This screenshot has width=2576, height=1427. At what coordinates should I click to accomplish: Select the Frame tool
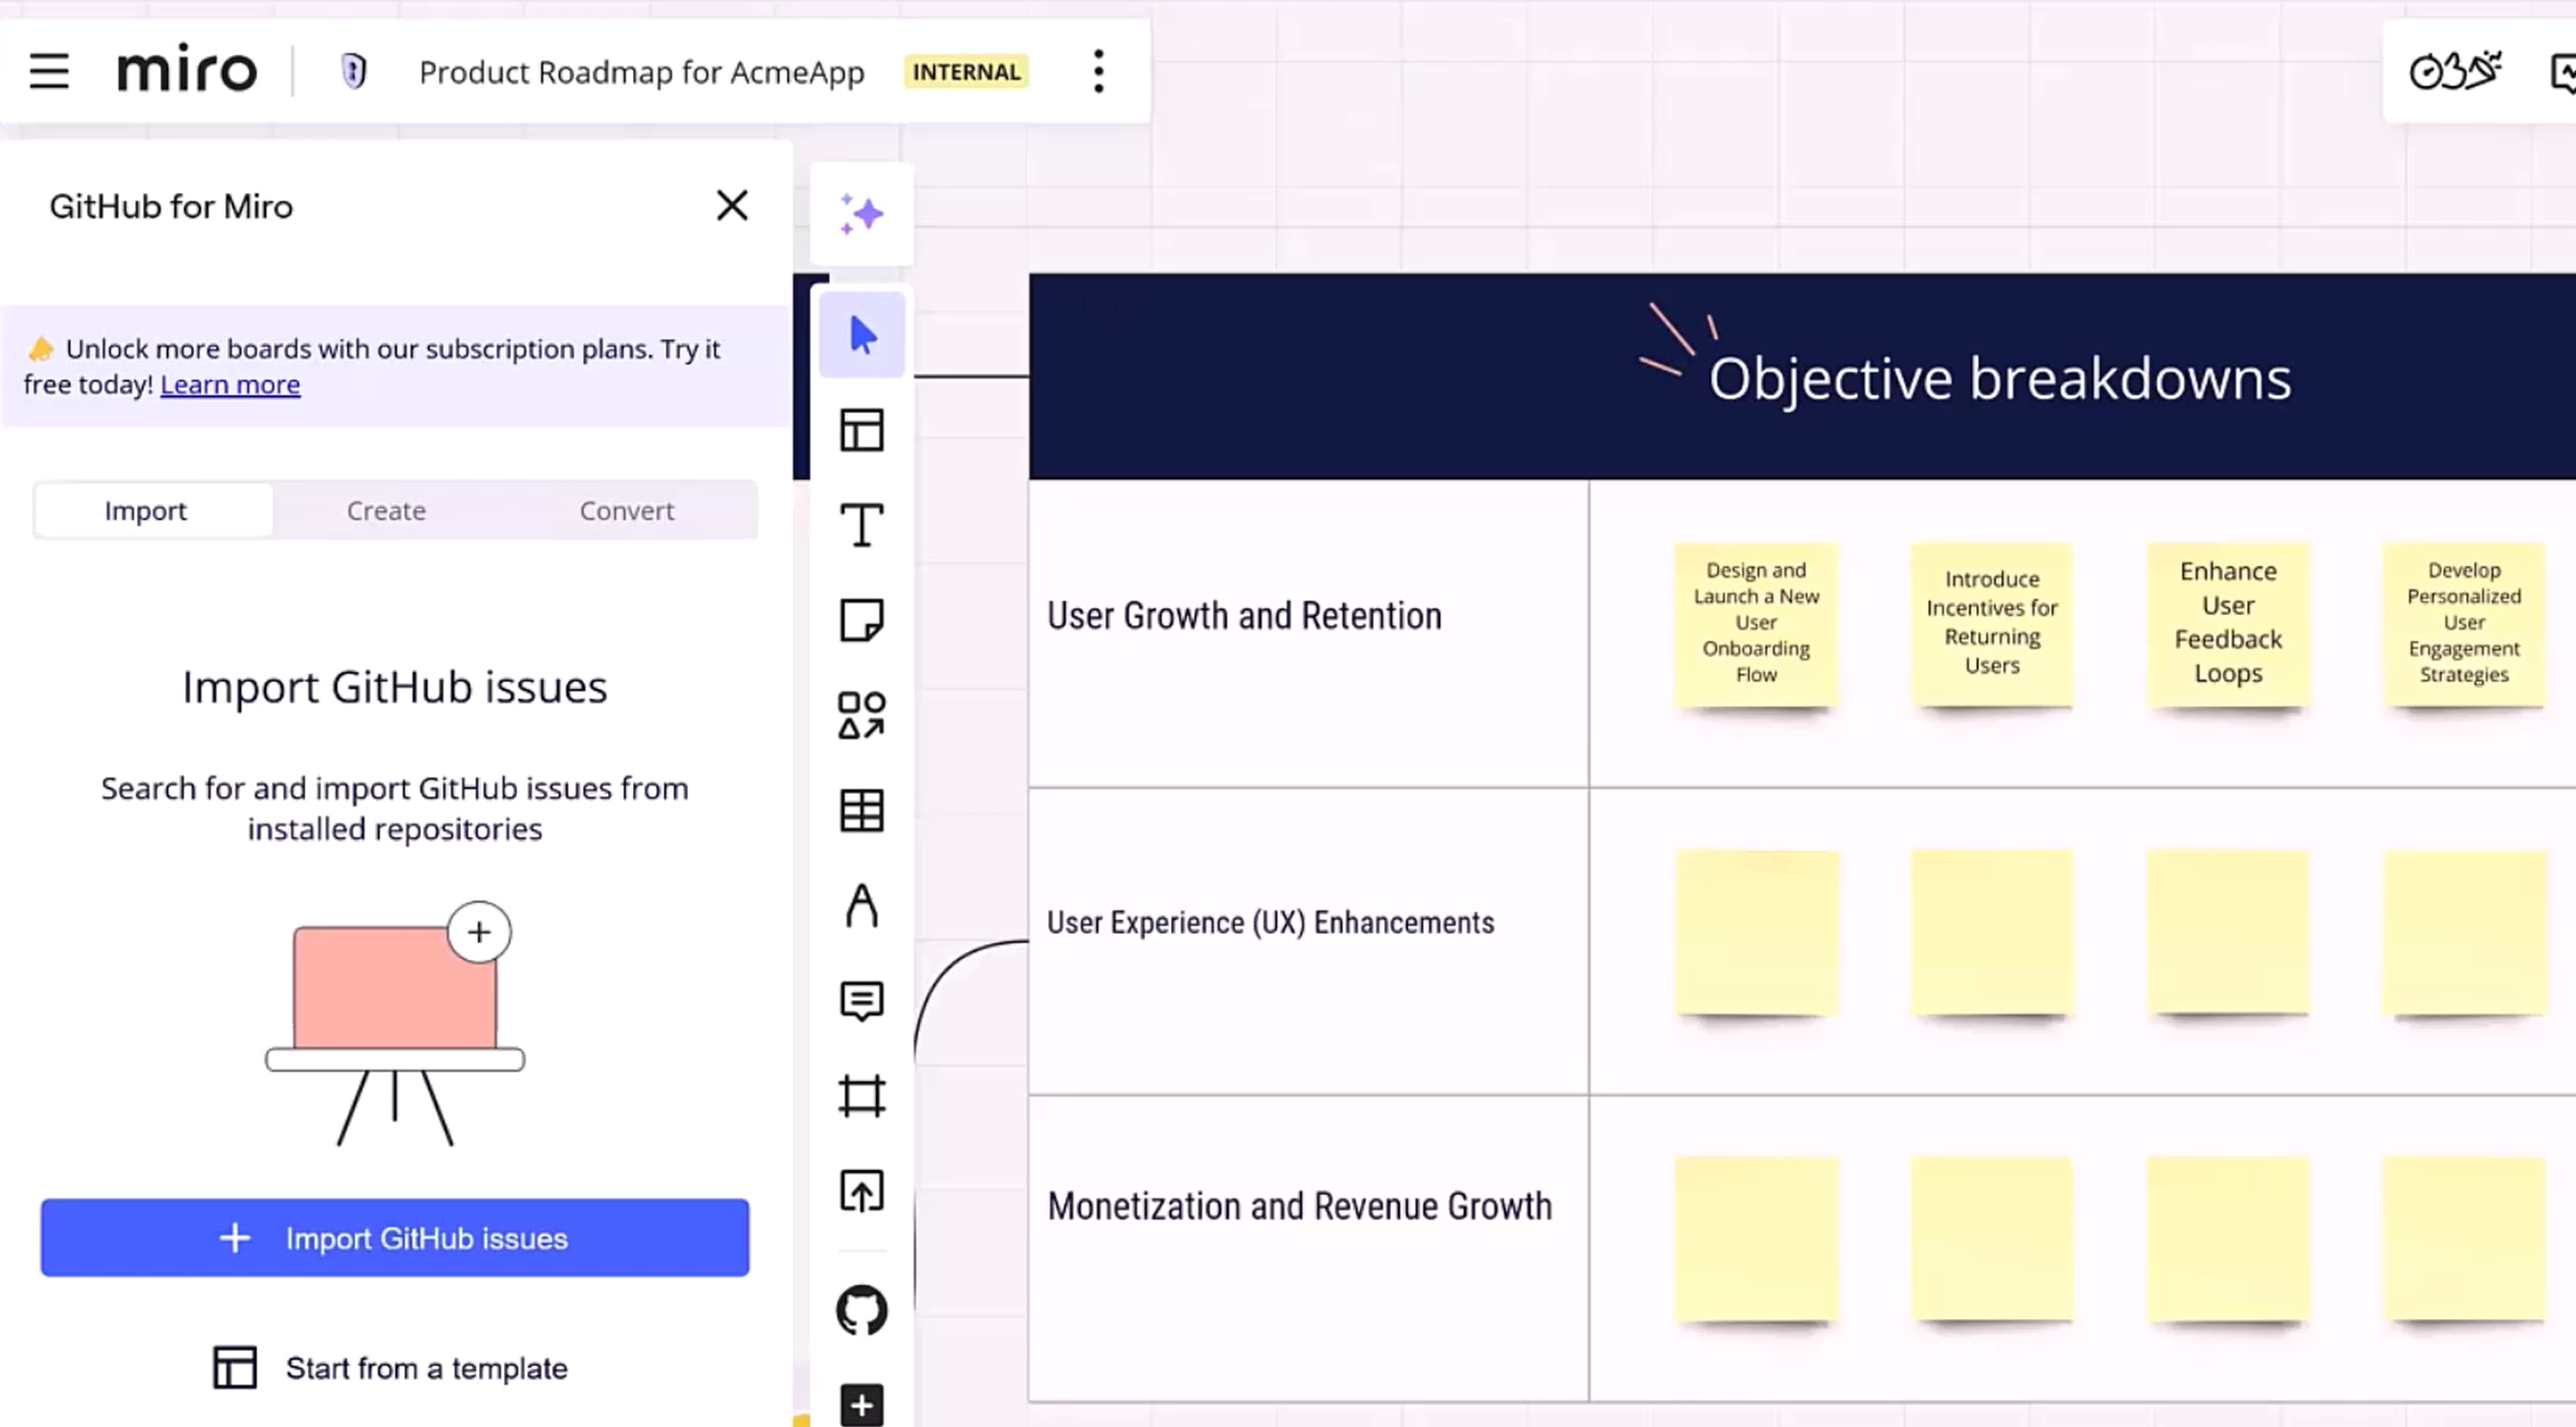coord(861,1096)
